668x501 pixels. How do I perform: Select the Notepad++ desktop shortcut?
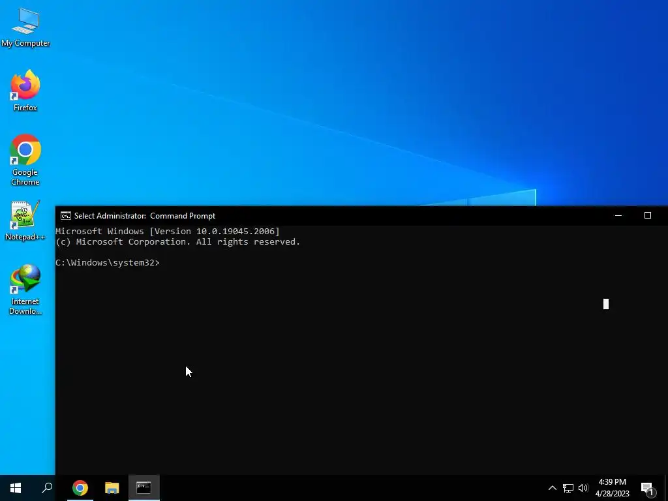coord(25,220)
